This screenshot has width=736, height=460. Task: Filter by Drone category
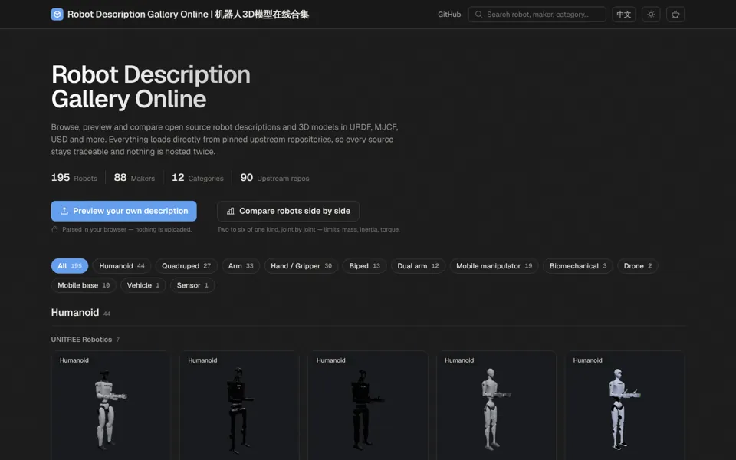pos(637,266)
